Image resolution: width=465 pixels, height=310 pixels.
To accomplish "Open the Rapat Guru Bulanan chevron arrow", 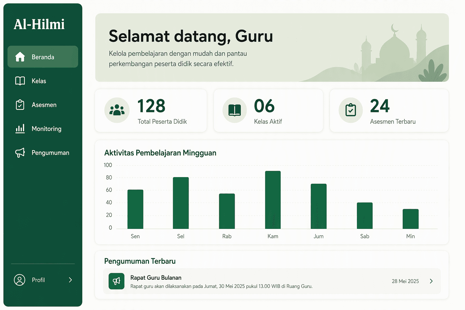I will tap(431, 281).
